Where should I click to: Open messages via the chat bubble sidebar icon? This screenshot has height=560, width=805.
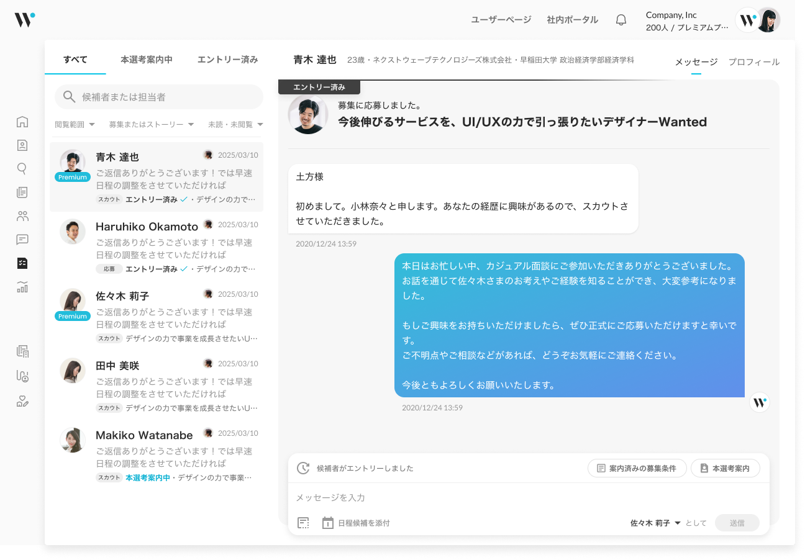tap(22, 240)
